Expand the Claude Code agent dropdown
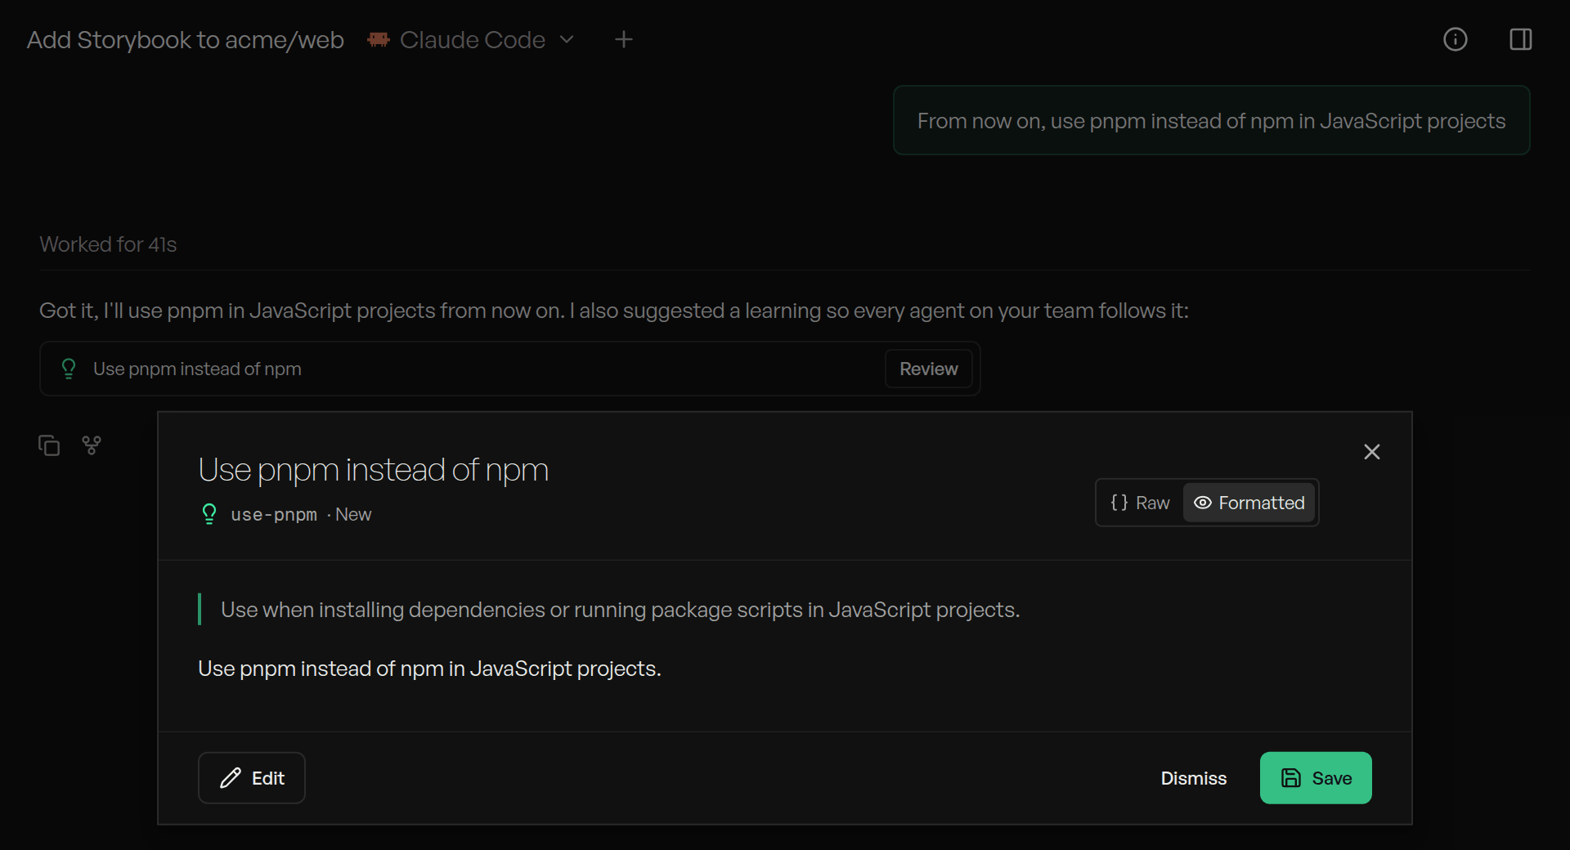 click(567, 39)
